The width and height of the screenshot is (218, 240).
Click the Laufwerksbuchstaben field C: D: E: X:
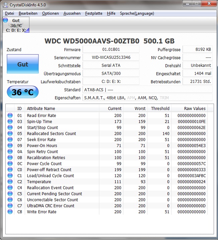coord(111,82)
